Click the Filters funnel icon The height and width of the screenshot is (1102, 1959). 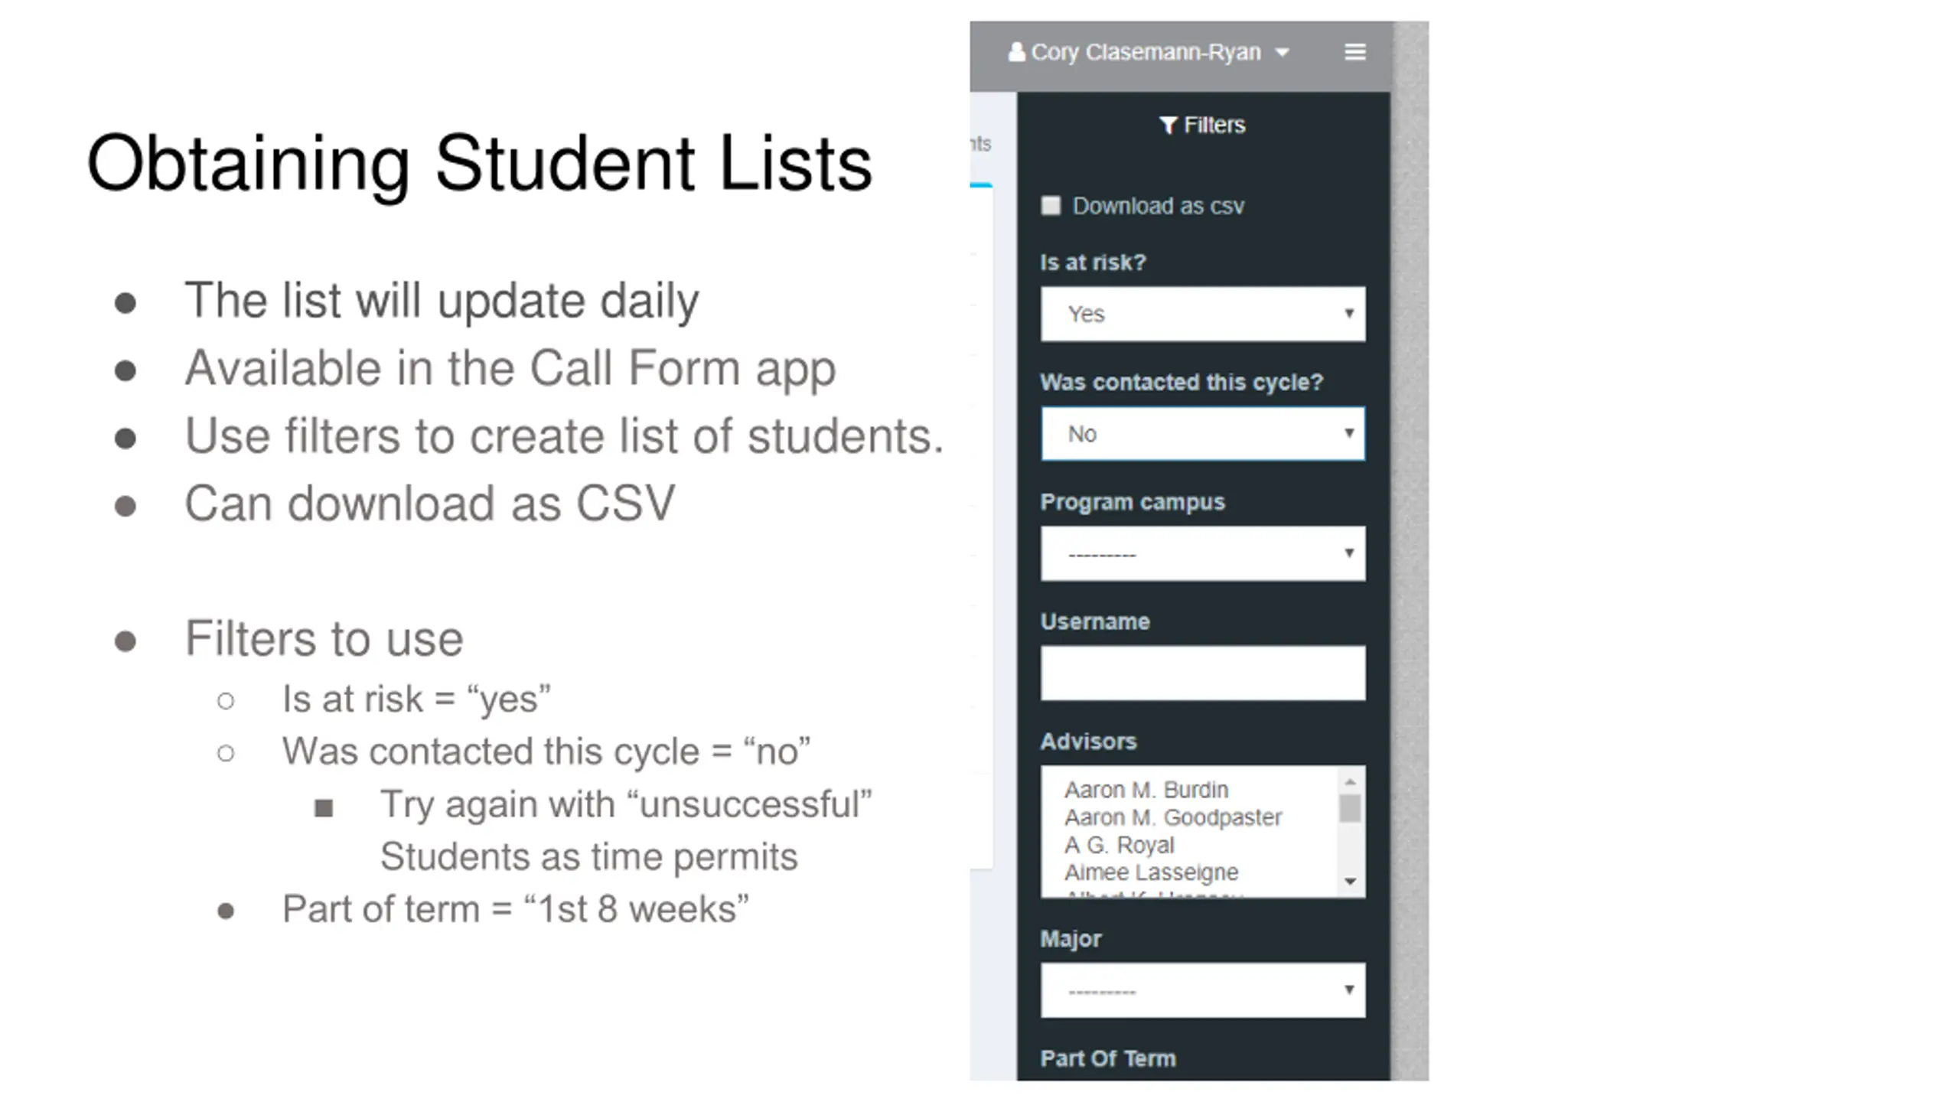pos(1168,126)
